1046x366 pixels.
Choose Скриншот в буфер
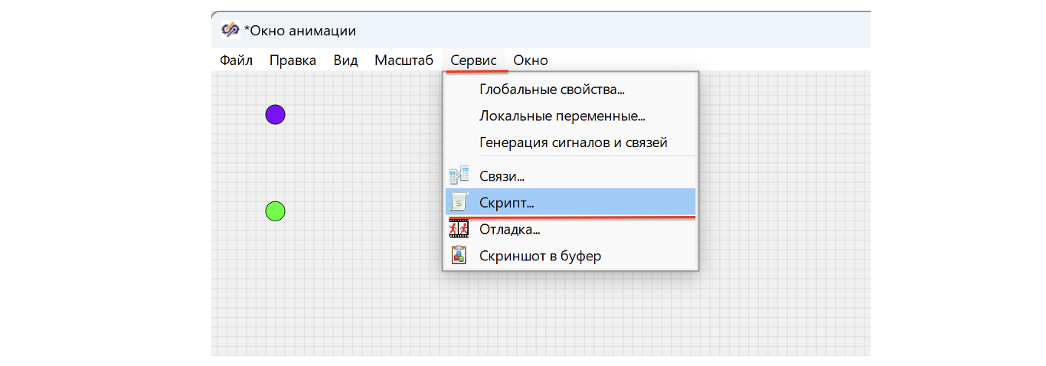(570, 256)
